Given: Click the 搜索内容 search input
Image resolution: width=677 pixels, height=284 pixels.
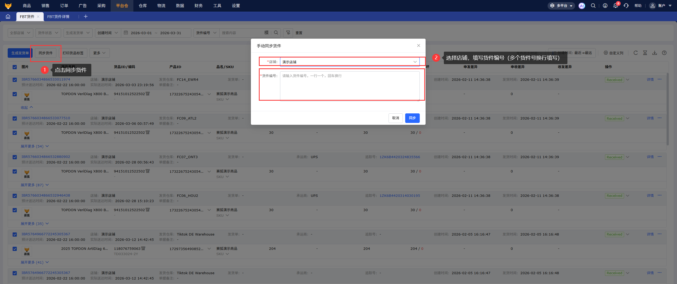Looking at the screenshot, I should [x=241, y=33].
